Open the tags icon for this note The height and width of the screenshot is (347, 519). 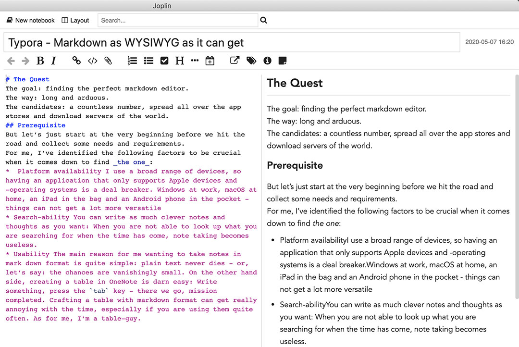pos(251,61)
